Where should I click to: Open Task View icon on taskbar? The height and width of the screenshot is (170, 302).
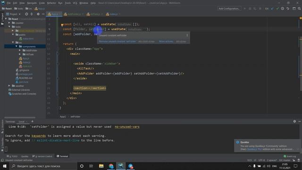click(91, 166)
